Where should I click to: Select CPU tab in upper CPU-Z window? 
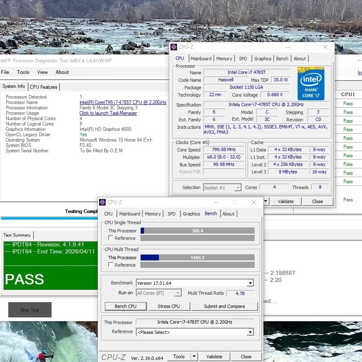(x=180, y=59)
